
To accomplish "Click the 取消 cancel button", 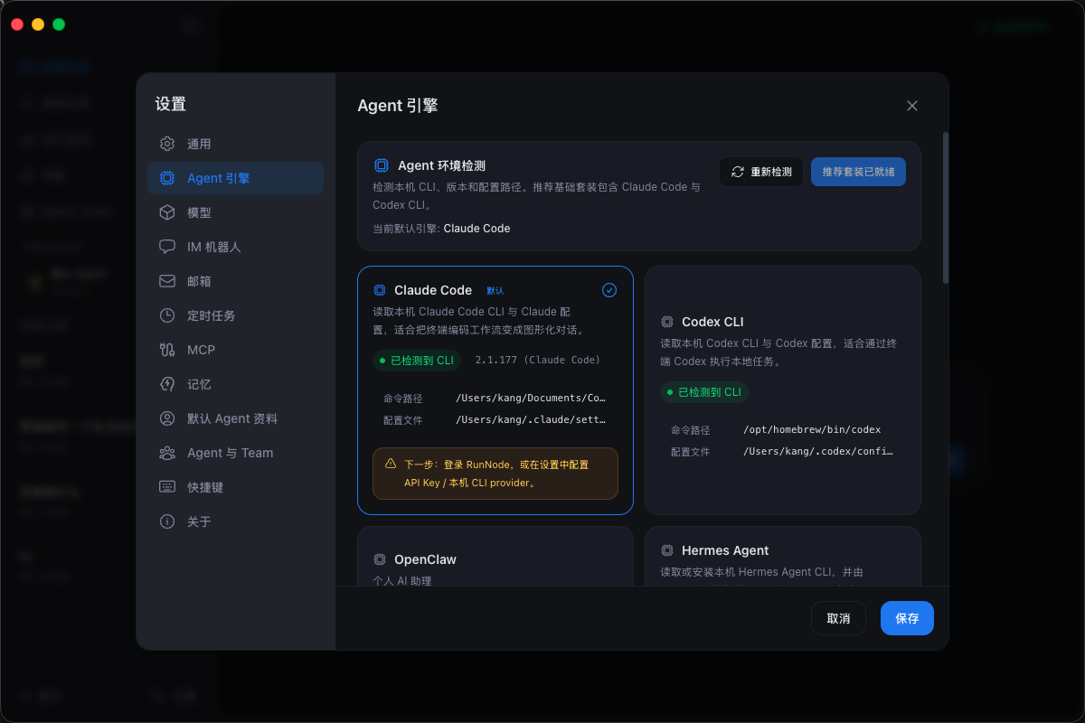I will (838, 618).
